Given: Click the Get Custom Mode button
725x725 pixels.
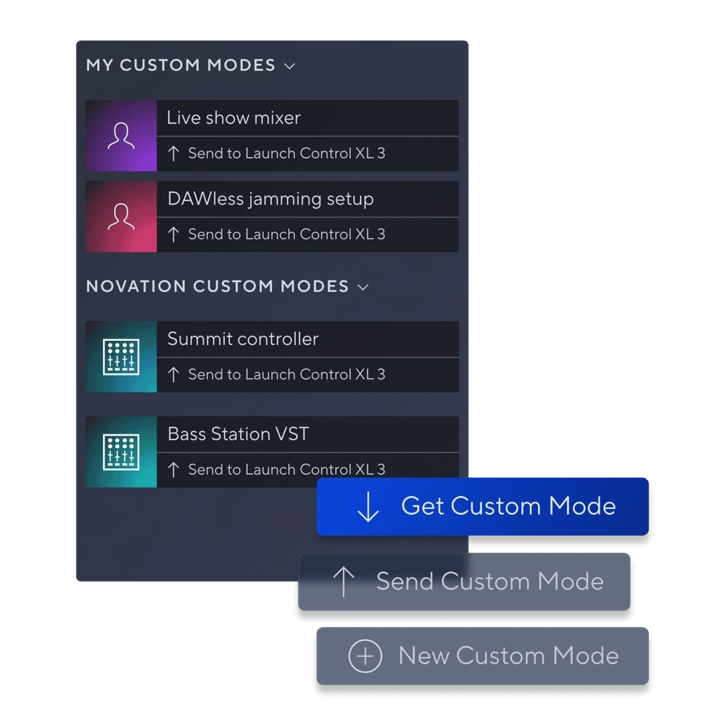Looking at the screenshot, I should pyautogui.click(x=483, y=507).
